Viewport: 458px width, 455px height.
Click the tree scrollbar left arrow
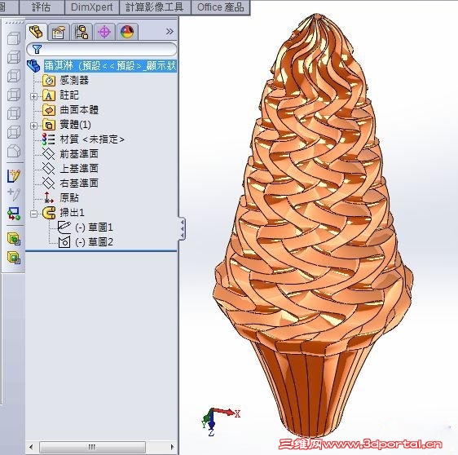(x=31, y=447)
